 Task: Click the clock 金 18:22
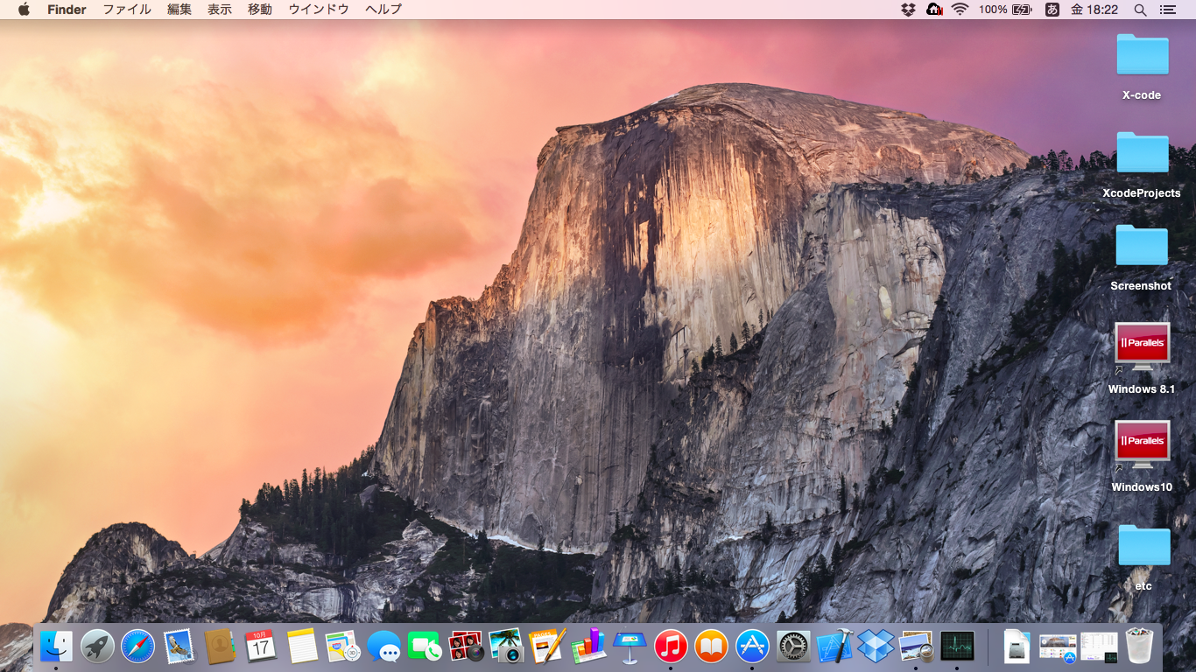click(x=1094, y=10)
